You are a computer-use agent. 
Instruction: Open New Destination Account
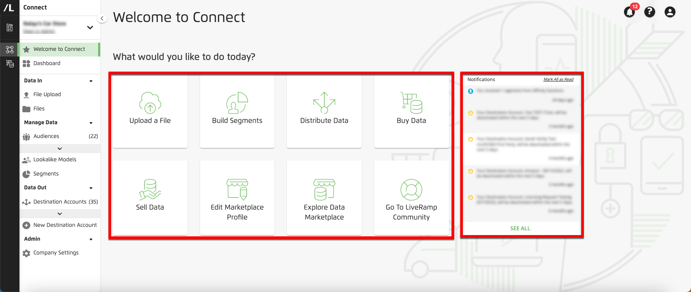point(60,225)
